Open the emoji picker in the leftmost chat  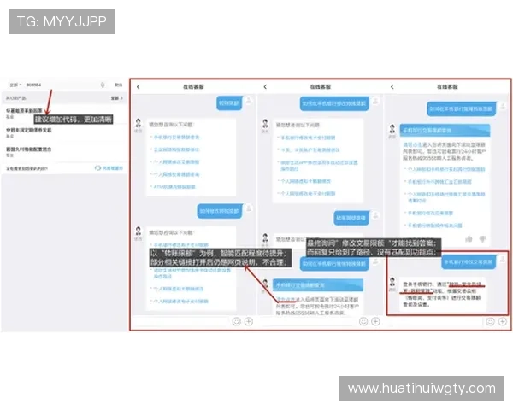[237, 322]
